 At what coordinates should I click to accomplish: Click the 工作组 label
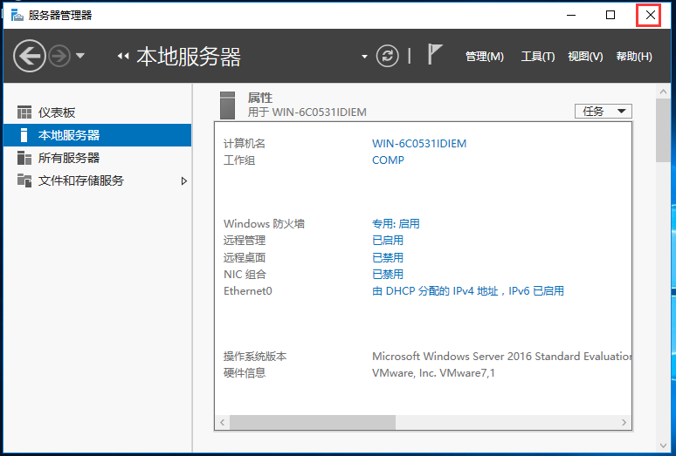tap(238, 160)
